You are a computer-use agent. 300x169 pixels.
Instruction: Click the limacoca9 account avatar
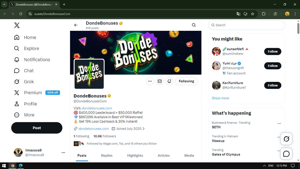point(18,152)
